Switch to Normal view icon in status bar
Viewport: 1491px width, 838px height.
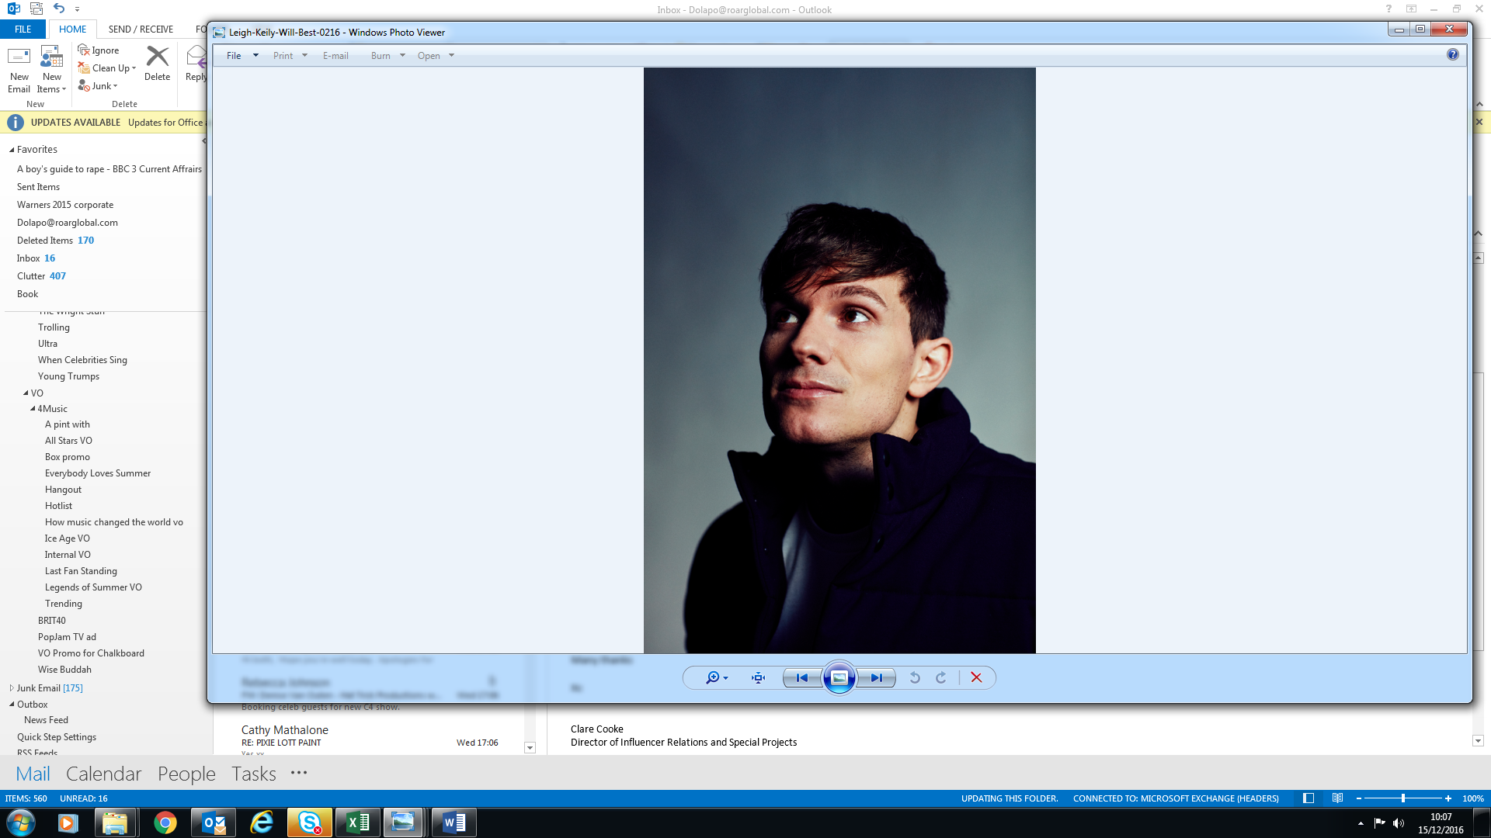coord(1309,798)
